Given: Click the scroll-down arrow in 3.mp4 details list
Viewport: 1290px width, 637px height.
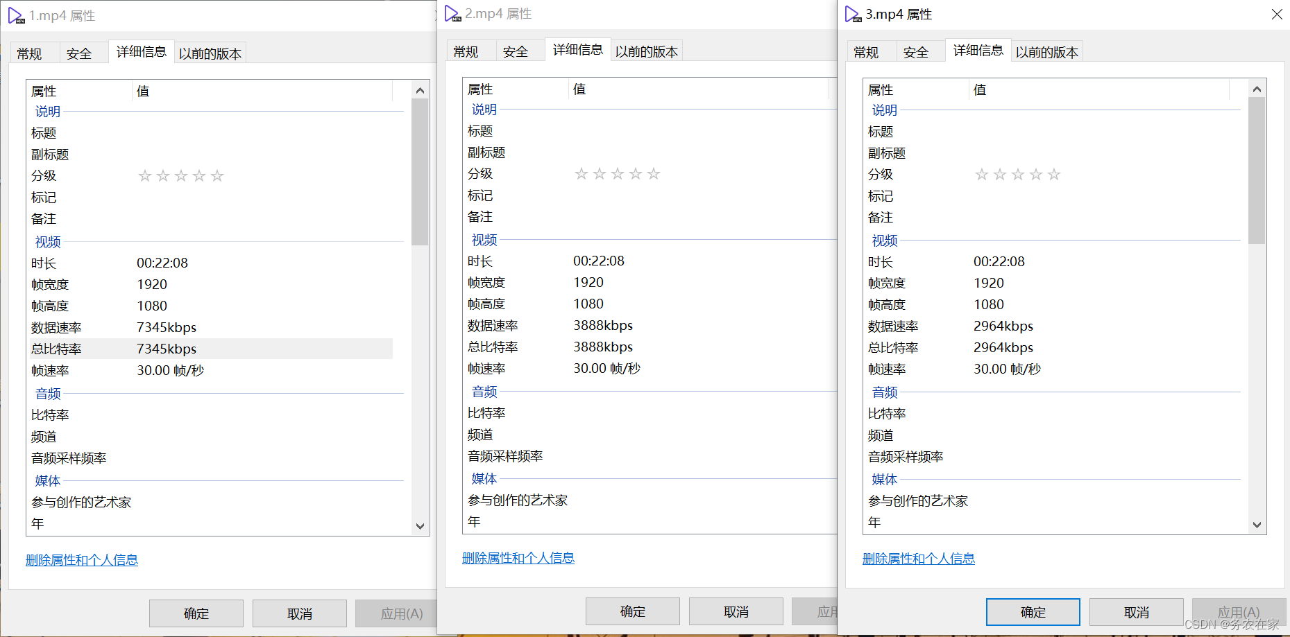Looking at the screenshot, I should click(1257, 525).
